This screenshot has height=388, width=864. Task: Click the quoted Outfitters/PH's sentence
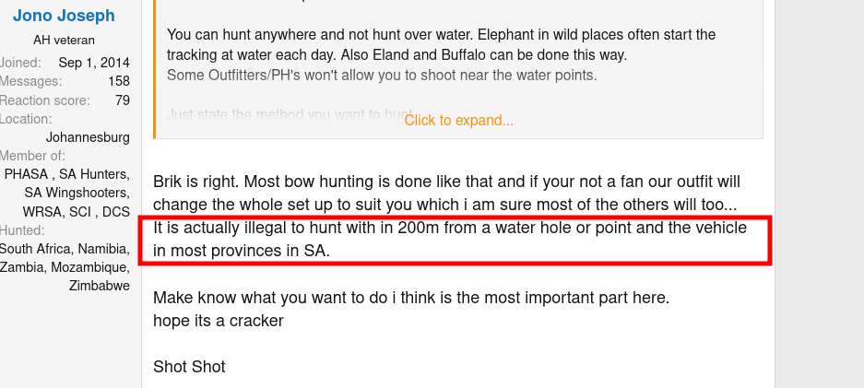(x=382, y=76)
